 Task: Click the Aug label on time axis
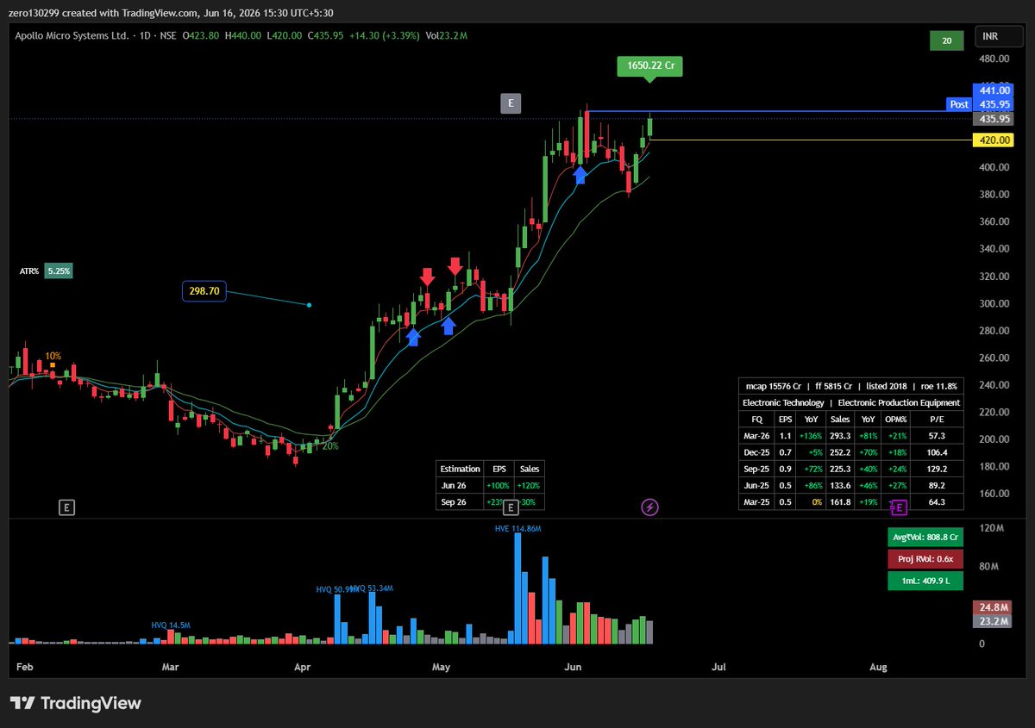pos(878,666)
